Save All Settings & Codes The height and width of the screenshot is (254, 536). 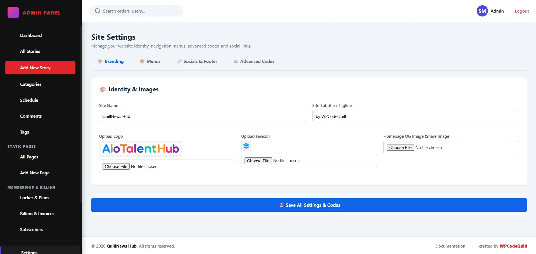pos(309,205)
